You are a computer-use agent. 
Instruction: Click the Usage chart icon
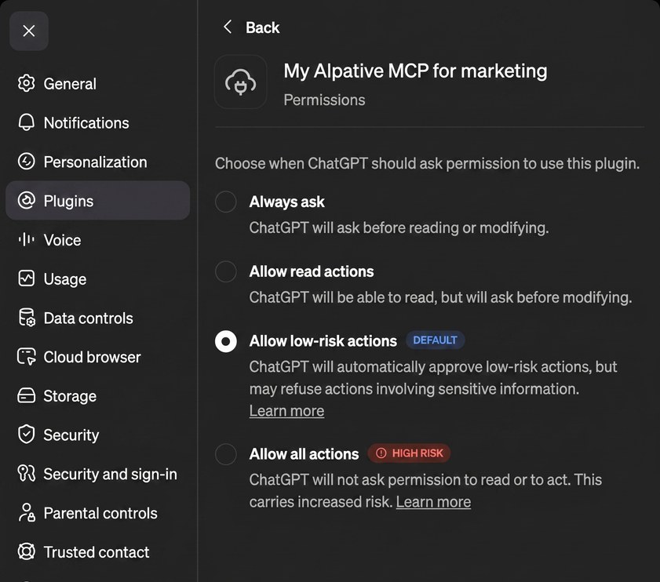(26, 278)
